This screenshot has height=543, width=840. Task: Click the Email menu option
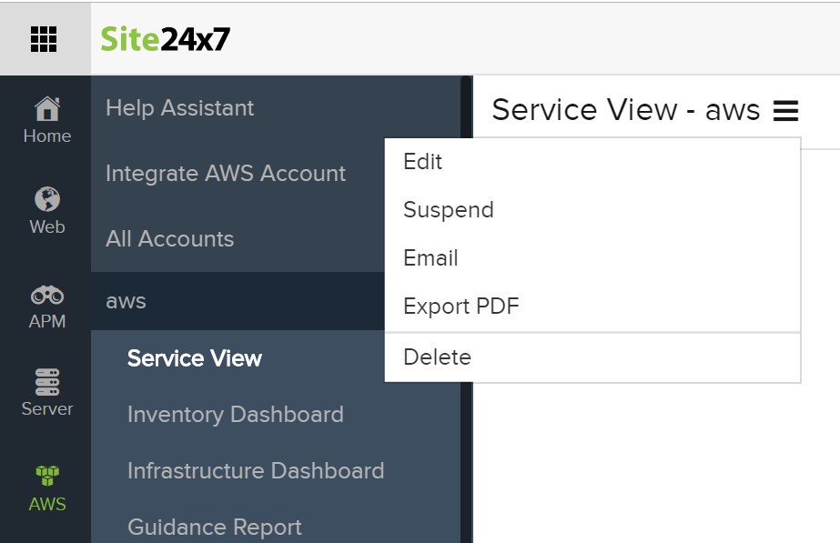[430, 258]
